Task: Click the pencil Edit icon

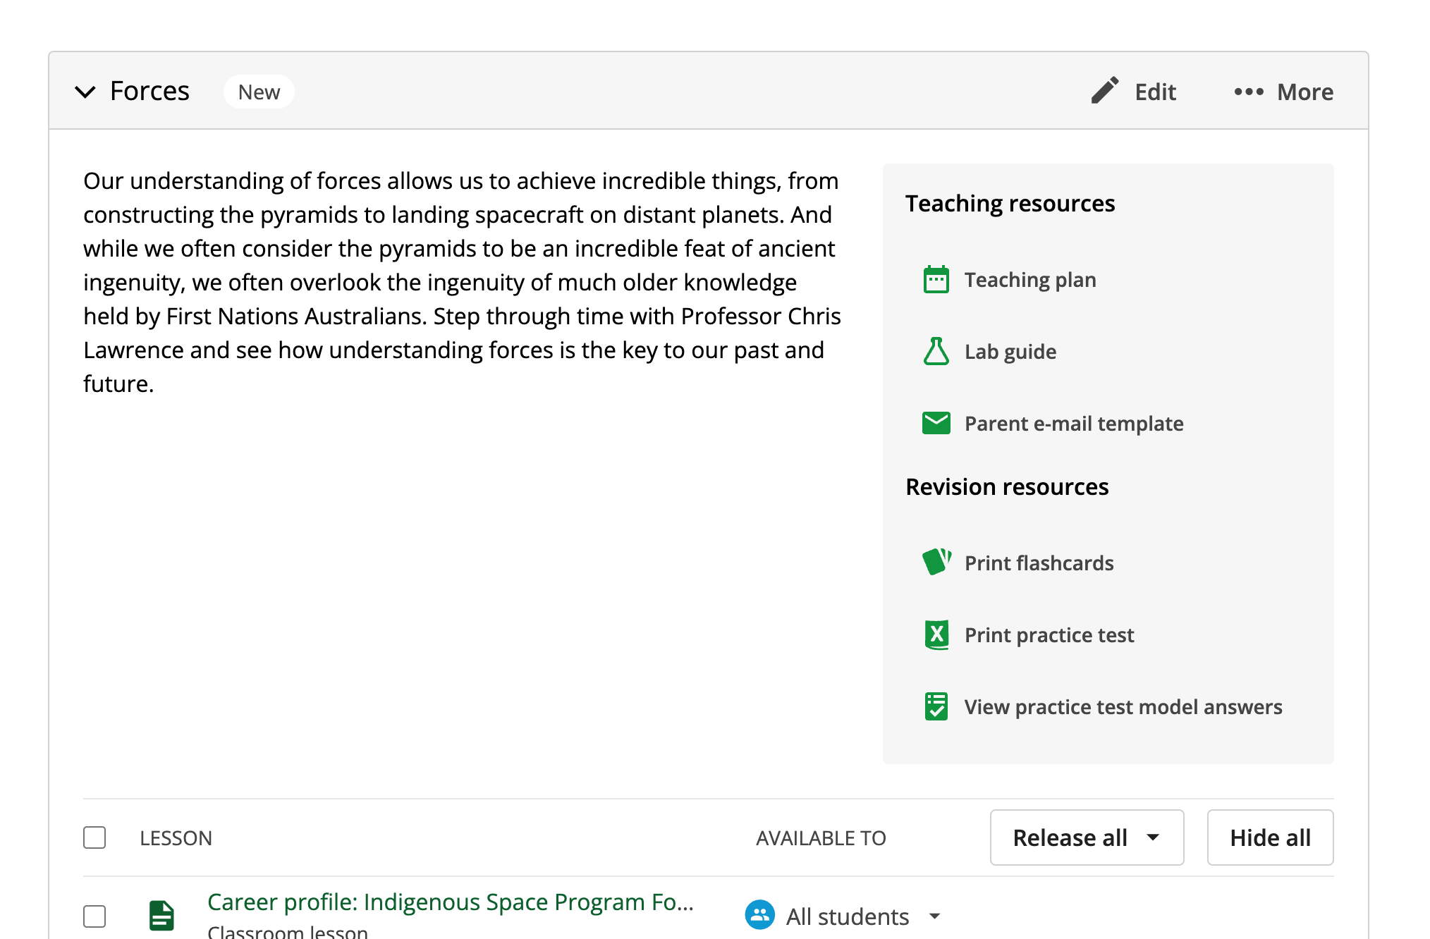Action: pyautogui.click(x=1104, y=91)
